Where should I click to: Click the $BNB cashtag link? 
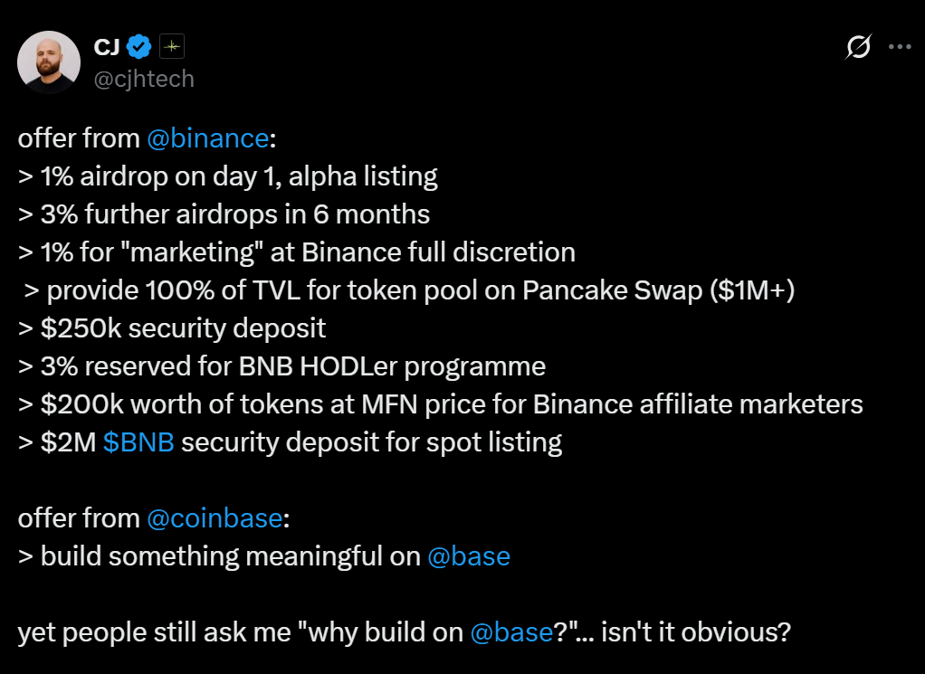coord(138,442)
